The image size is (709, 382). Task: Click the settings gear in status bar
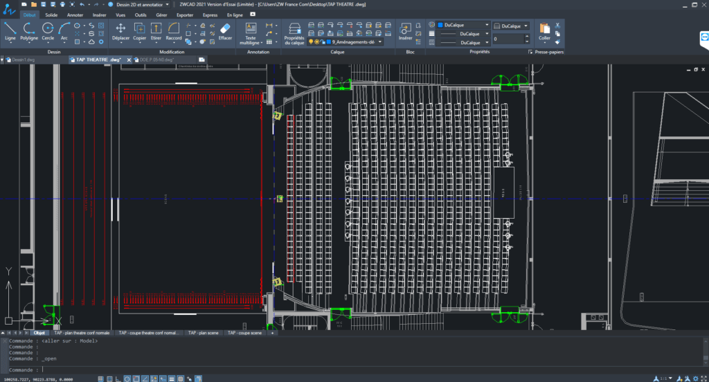(x=695, y=379)
